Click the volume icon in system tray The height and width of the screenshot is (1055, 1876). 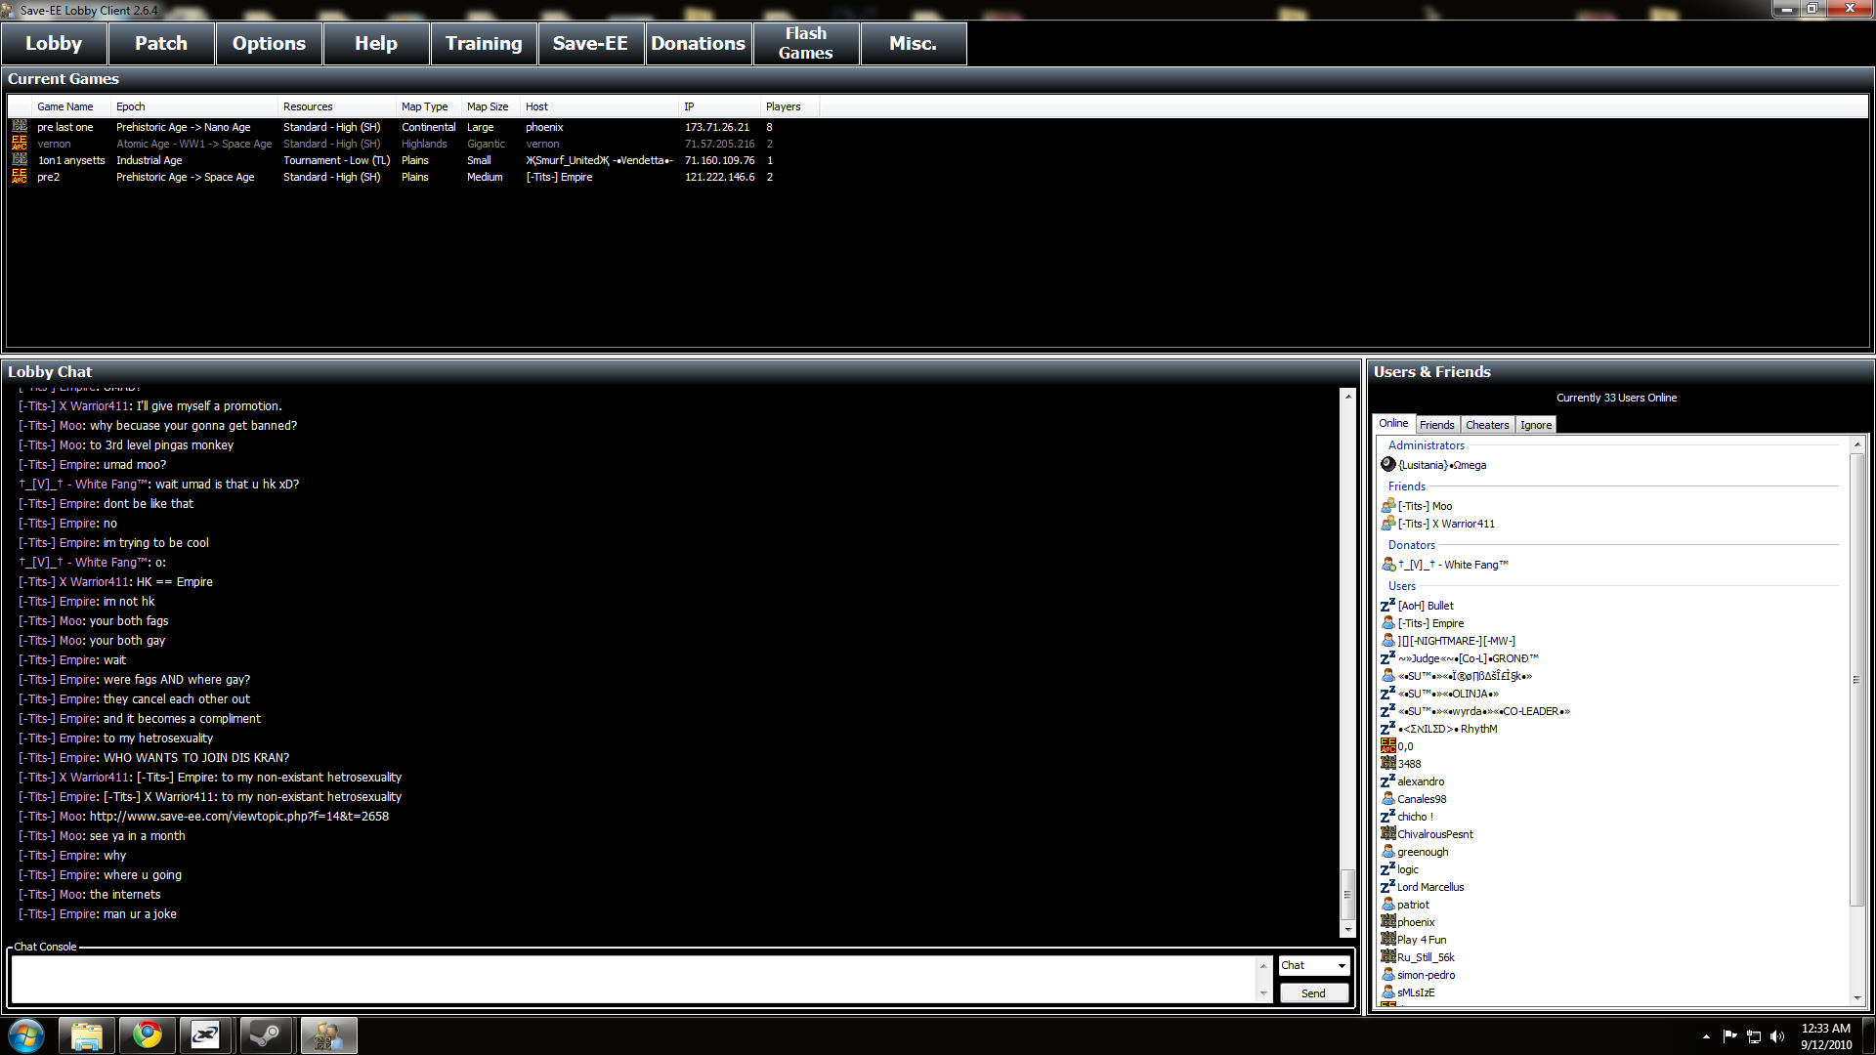1776,1036
